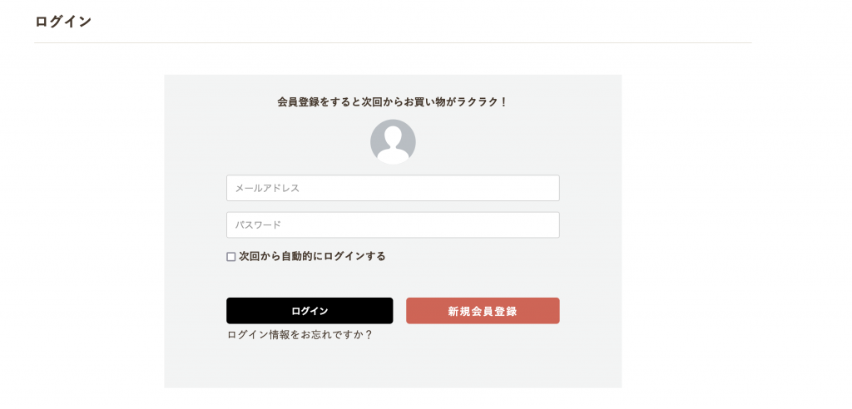Tick the 次回から自動的にログインする checkbox
This screenshot has height=409, width=852.
coord(231,257)
